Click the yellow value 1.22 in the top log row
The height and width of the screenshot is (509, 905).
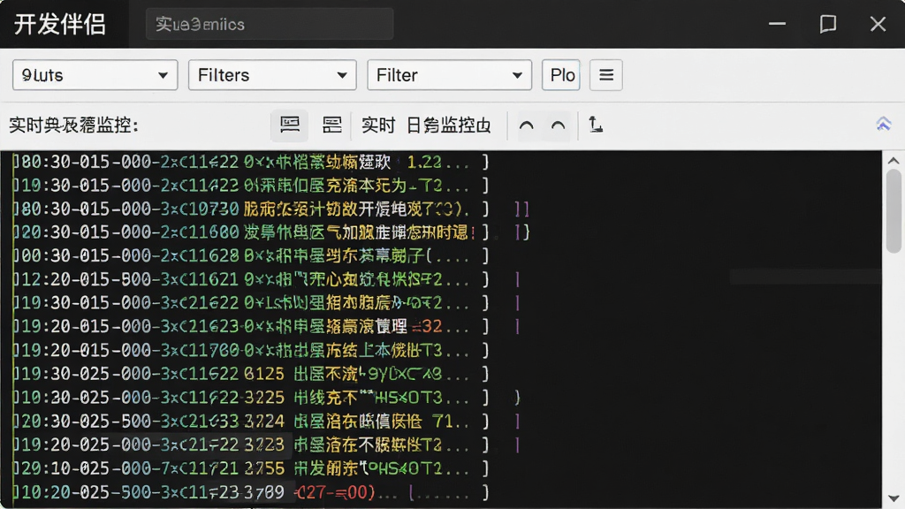(424, 163)
